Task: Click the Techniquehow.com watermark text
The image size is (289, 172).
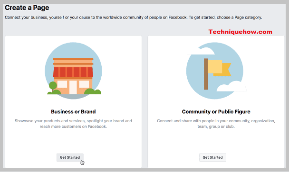Action: pyautogui.click(x=241, y=32)
